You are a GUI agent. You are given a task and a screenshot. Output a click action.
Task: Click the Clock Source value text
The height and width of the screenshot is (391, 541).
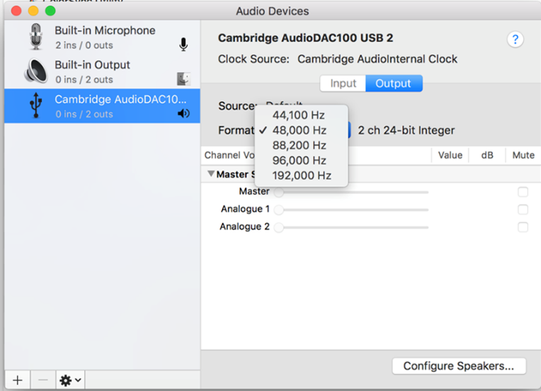(x=377, y=59)
